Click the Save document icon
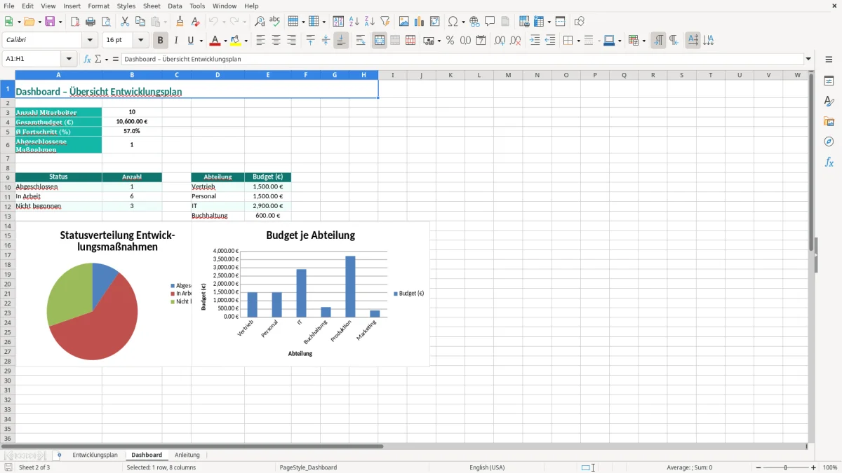 (50, 22)
